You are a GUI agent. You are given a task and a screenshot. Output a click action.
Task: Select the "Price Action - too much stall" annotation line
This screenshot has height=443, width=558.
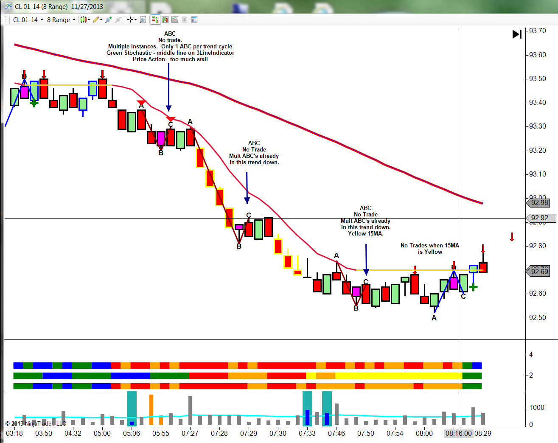click(x=170, y=59)
